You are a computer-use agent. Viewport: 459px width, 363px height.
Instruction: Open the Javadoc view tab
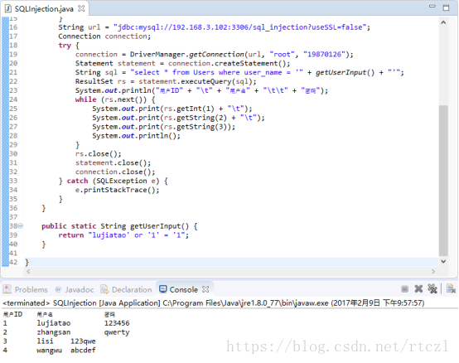click(75, 289)
